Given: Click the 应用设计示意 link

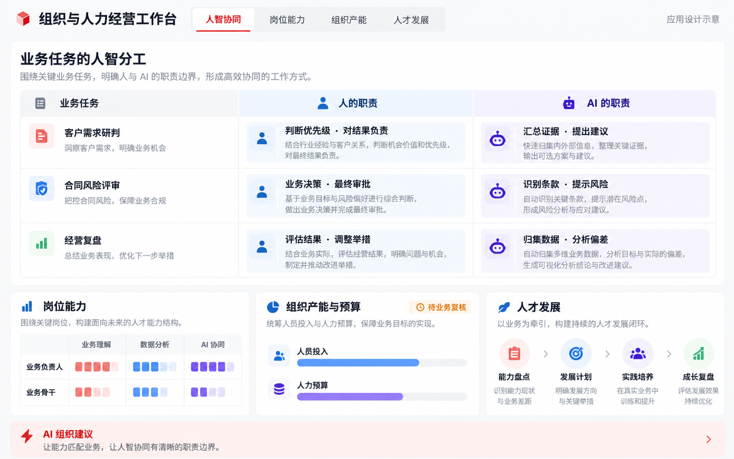Looking at the screenshot, I should 693,19.
